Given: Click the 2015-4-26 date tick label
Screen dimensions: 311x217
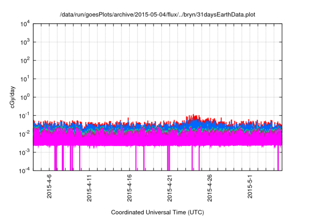Looking at the screenshot, I should [x=209, y=188].
